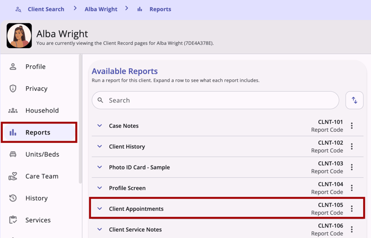Open the Client Service Notes three-dot menu
371x238 pixels.
pos(352,229)
